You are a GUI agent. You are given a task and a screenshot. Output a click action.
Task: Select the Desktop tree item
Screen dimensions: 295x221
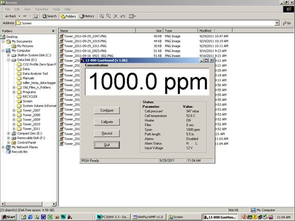(x=12, y=37)
